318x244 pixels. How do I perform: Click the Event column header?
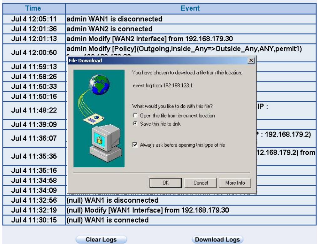[190, 8]
